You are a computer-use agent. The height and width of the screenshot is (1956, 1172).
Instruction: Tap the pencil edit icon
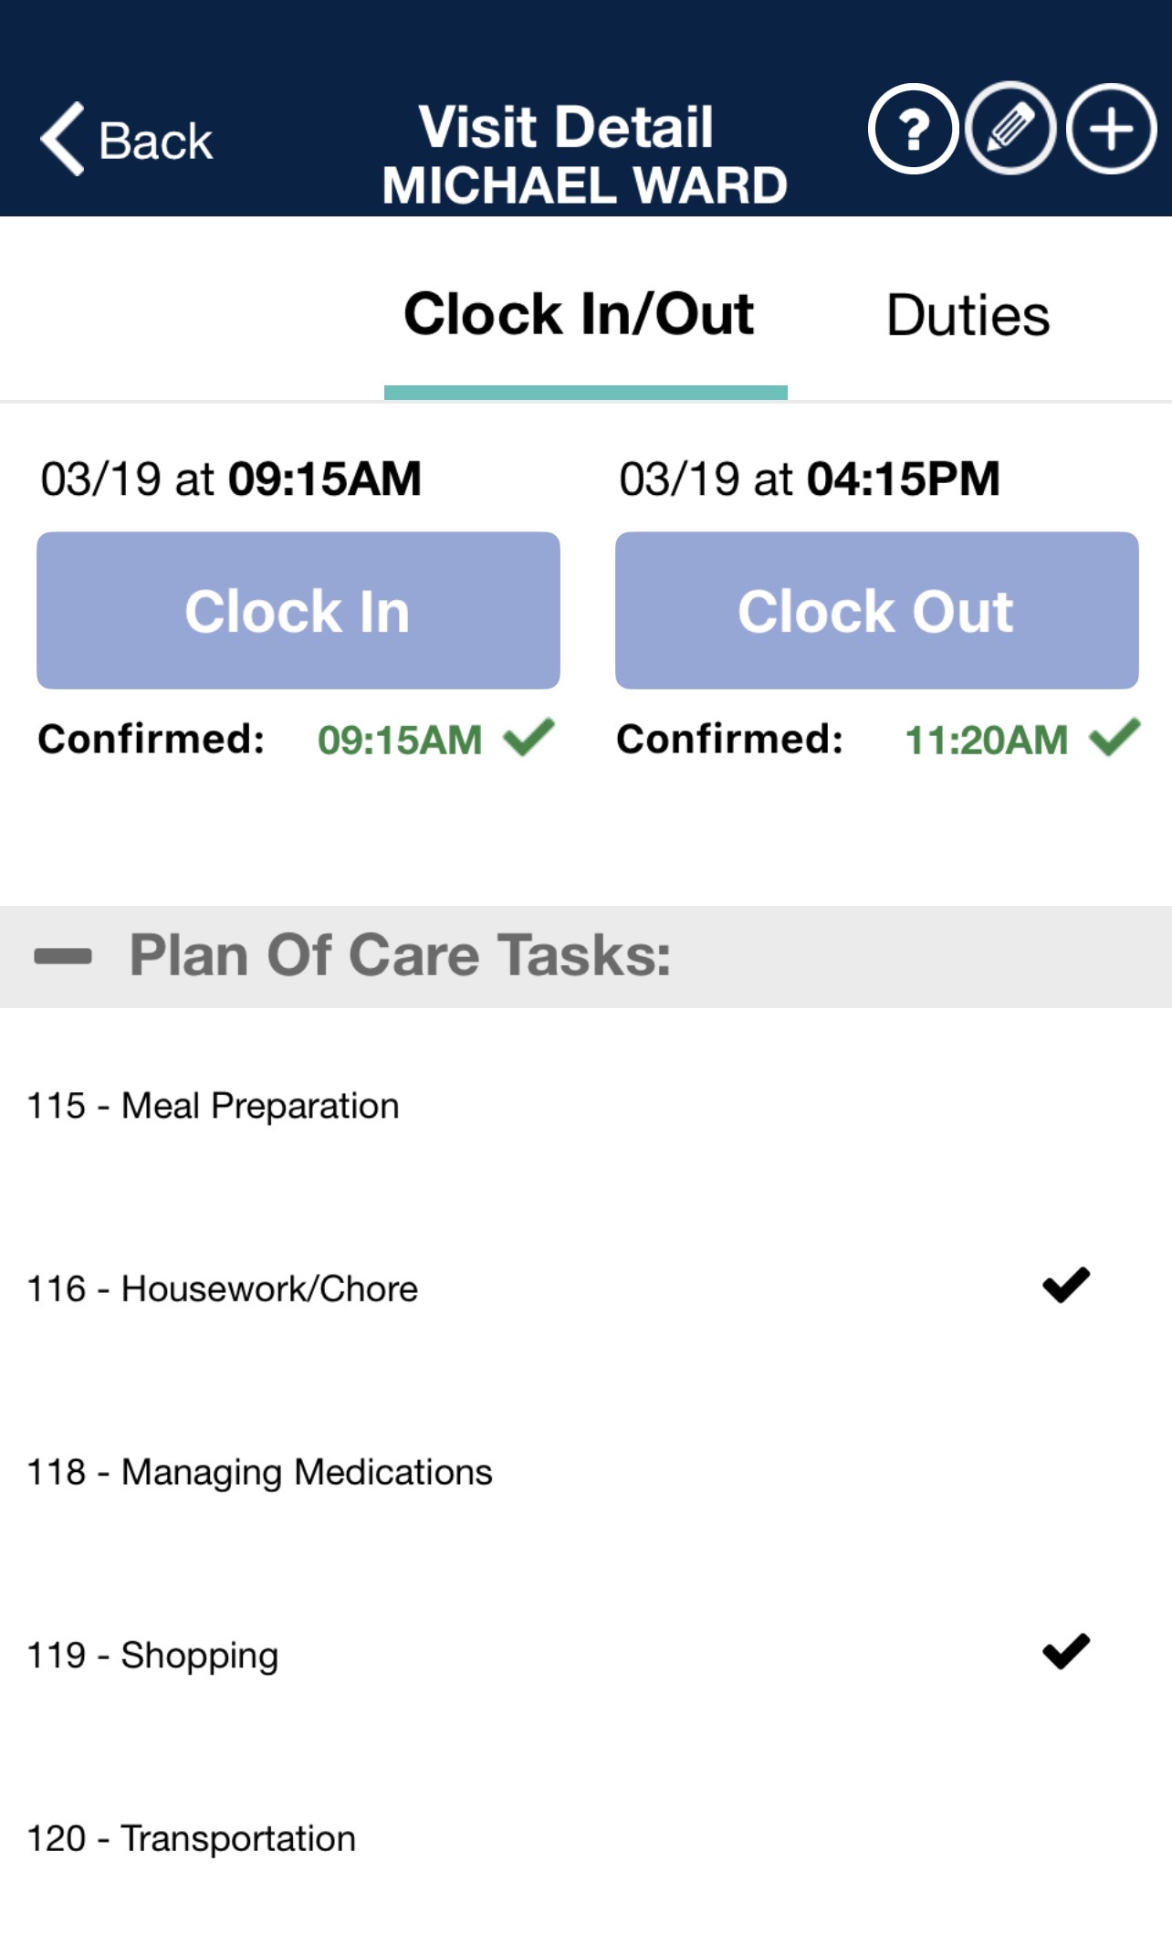pos(1010,129)
